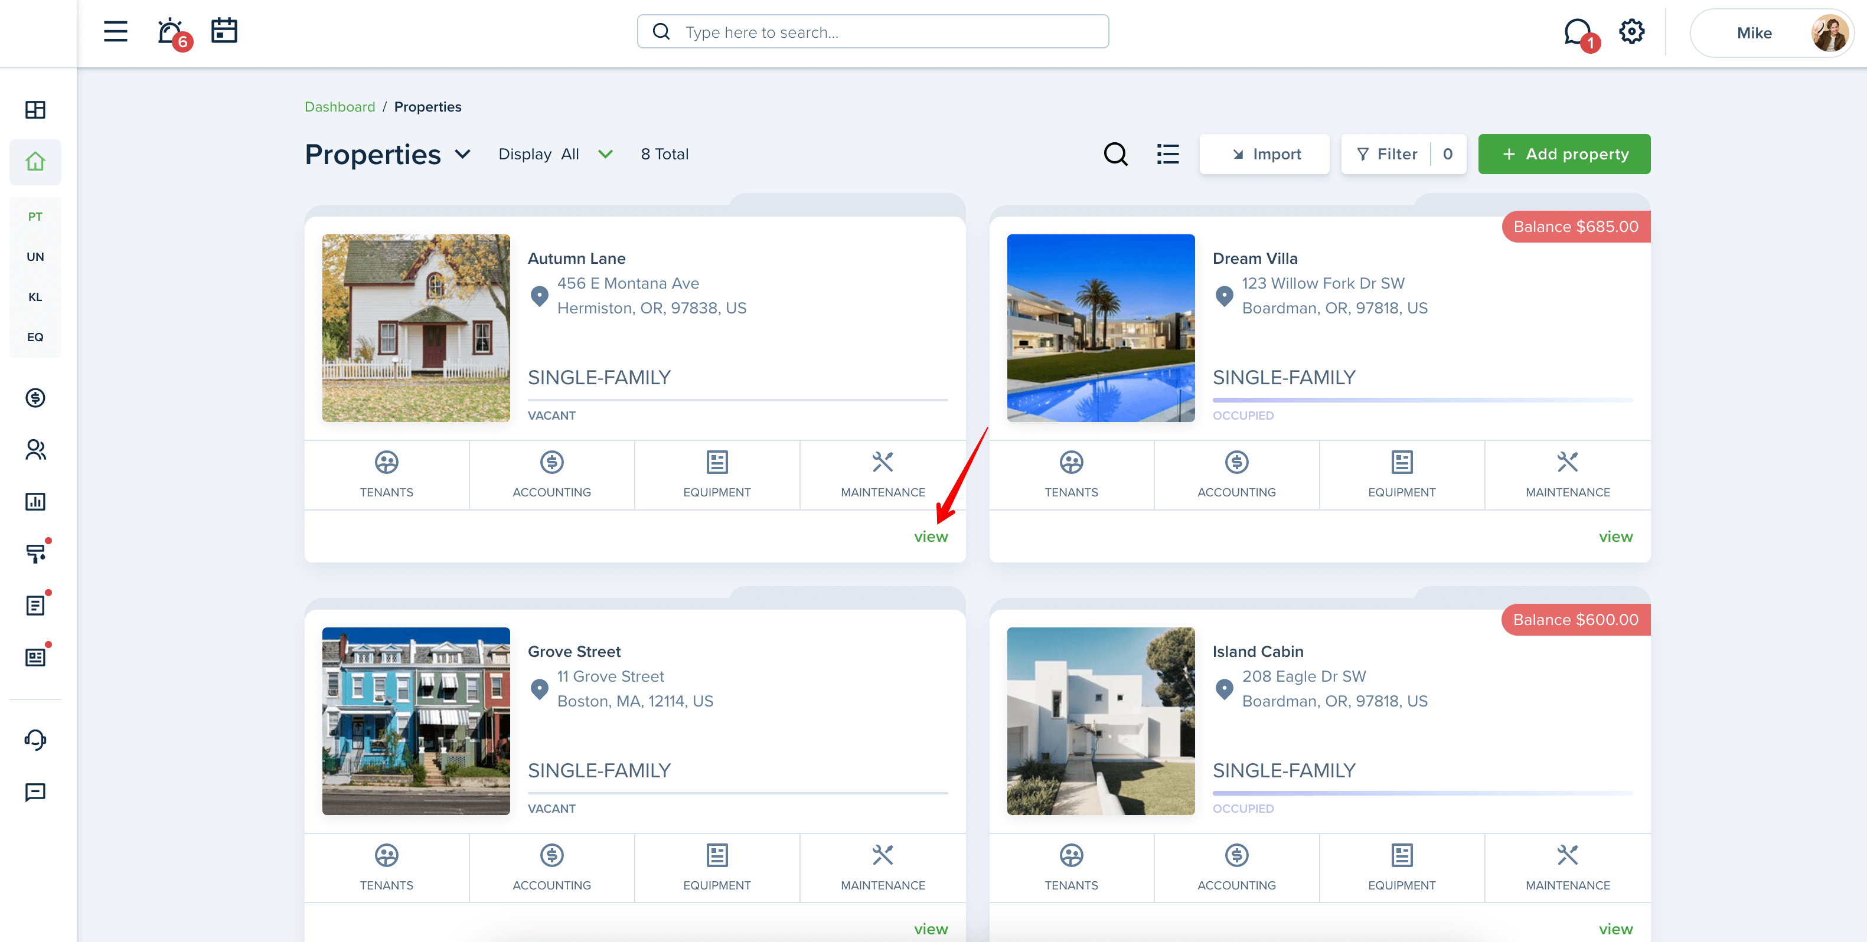Click the Autumn Lane property title
Viewport: 1867px width, 942px height.
click(576, 258)
